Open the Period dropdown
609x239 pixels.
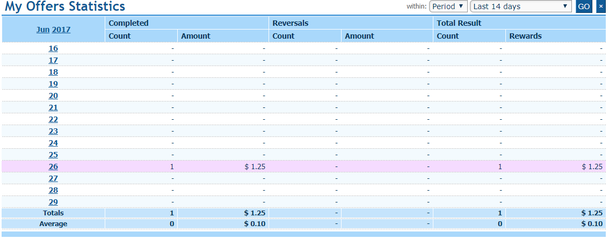coord(449,7)
